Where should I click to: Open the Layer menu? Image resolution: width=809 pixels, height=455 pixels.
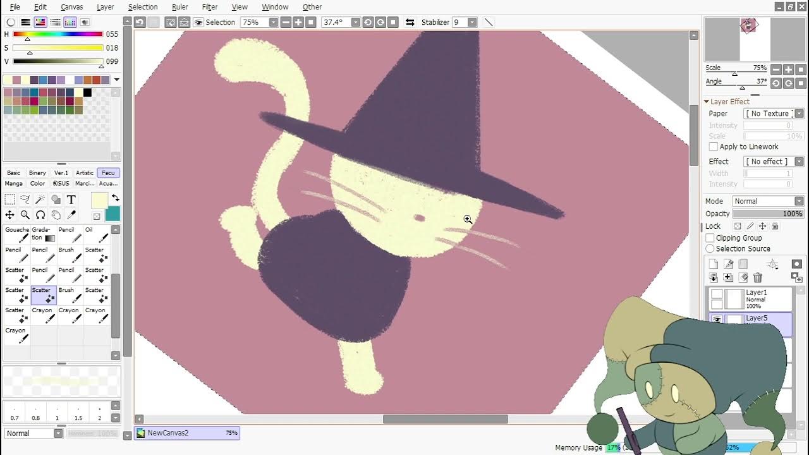[x=106, y=7]
